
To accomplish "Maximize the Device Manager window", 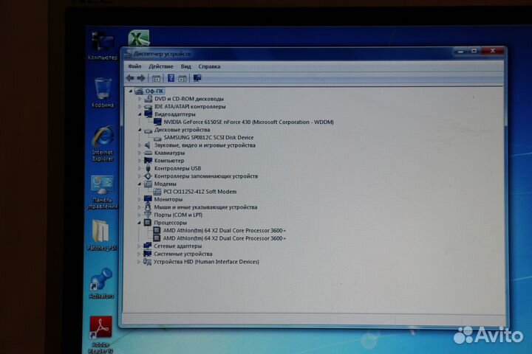I will coord(474,51).
